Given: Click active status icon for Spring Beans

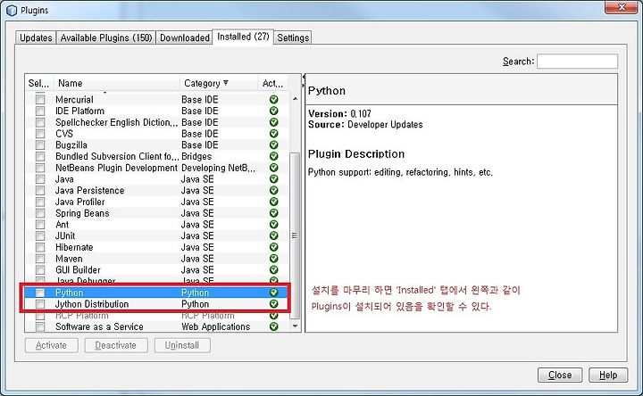Looking at the screenshot, I should pos(274,213).
